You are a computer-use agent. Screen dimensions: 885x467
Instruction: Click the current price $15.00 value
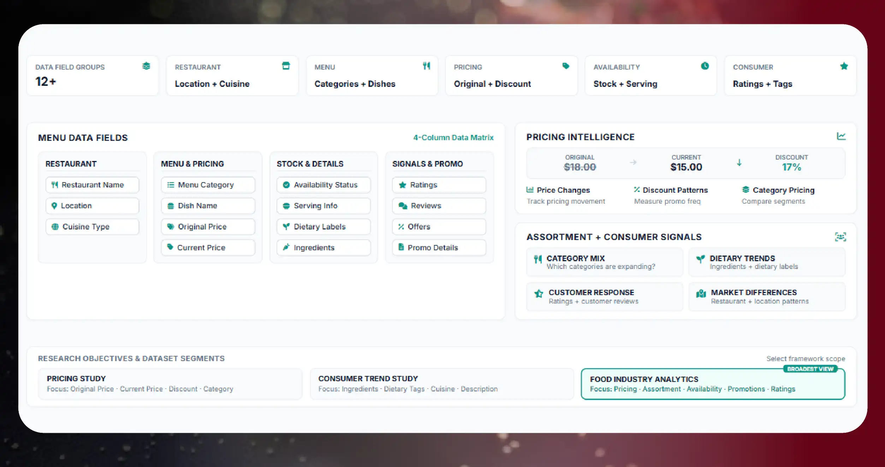(x=686, y=167)
